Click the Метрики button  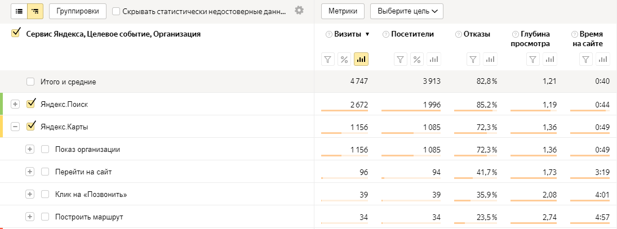coord(343,11)
